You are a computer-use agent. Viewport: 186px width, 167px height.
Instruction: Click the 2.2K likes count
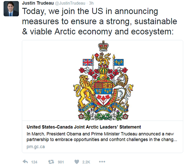(x=86, y=162)
